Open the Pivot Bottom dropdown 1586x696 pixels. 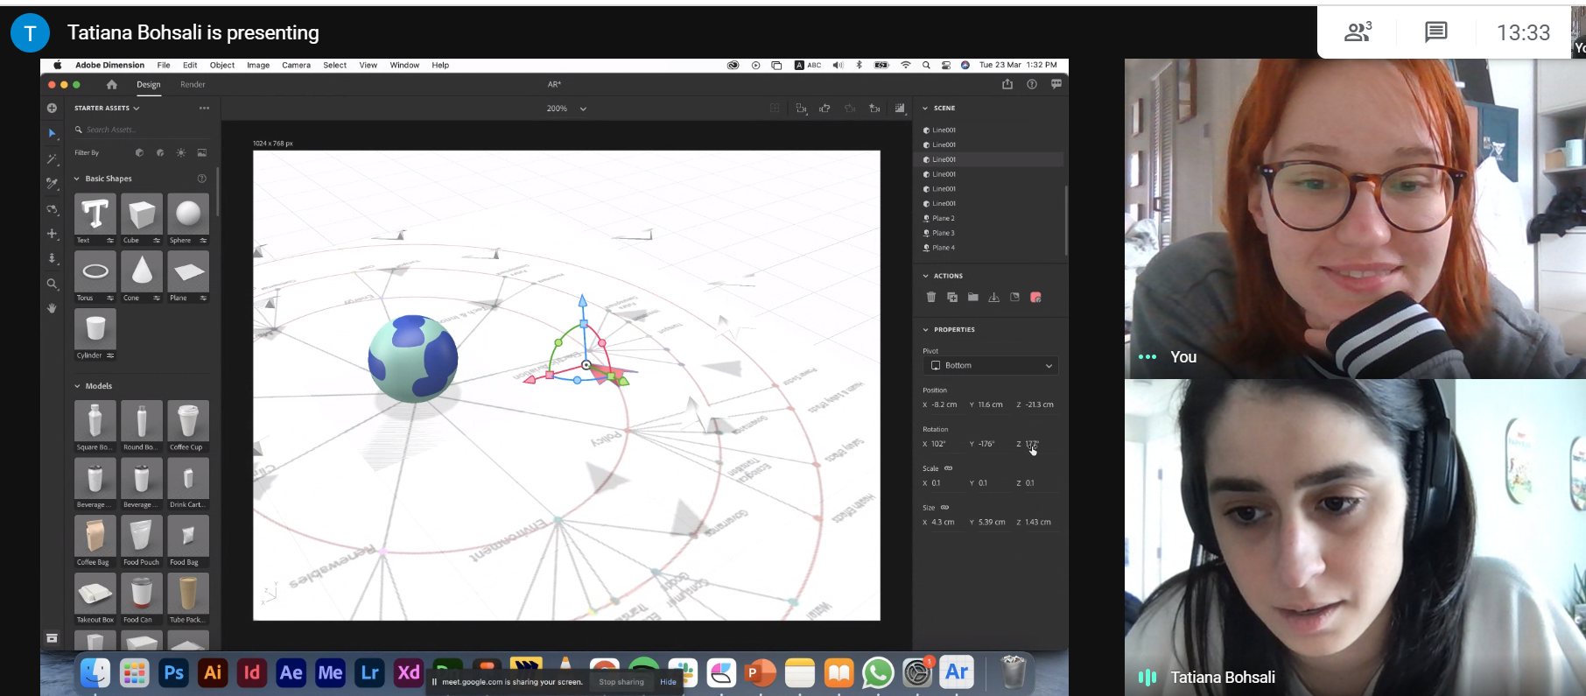tap(991, 365)
